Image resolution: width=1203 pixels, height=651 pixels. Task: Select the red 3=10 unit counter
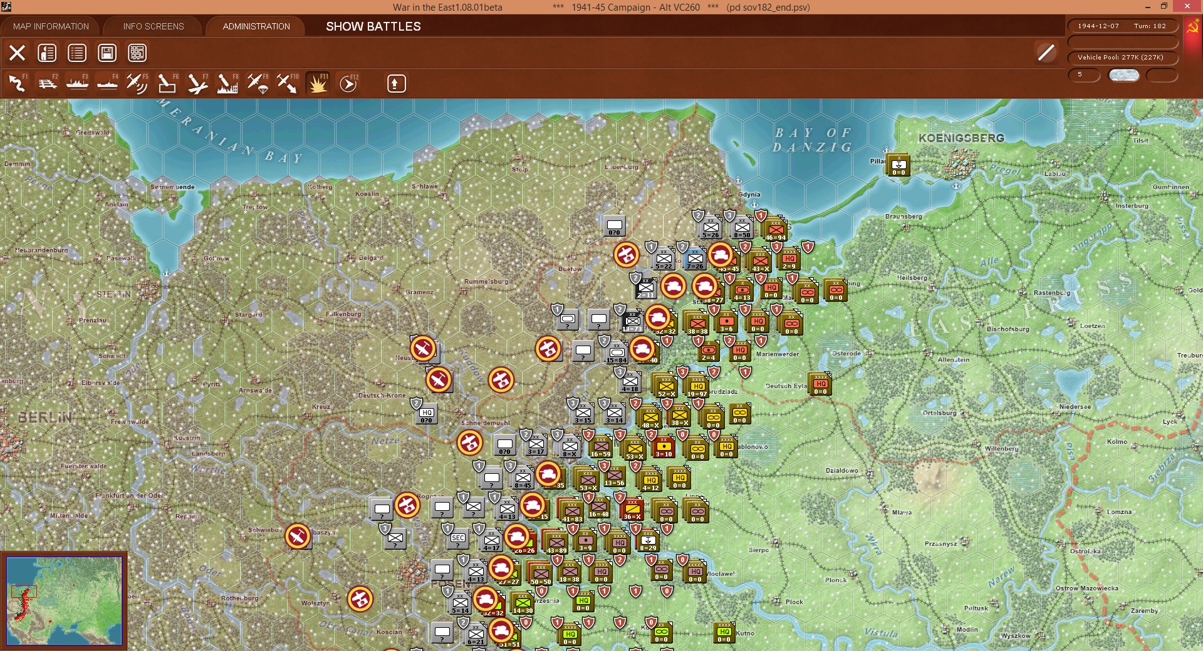pos(664,447)
